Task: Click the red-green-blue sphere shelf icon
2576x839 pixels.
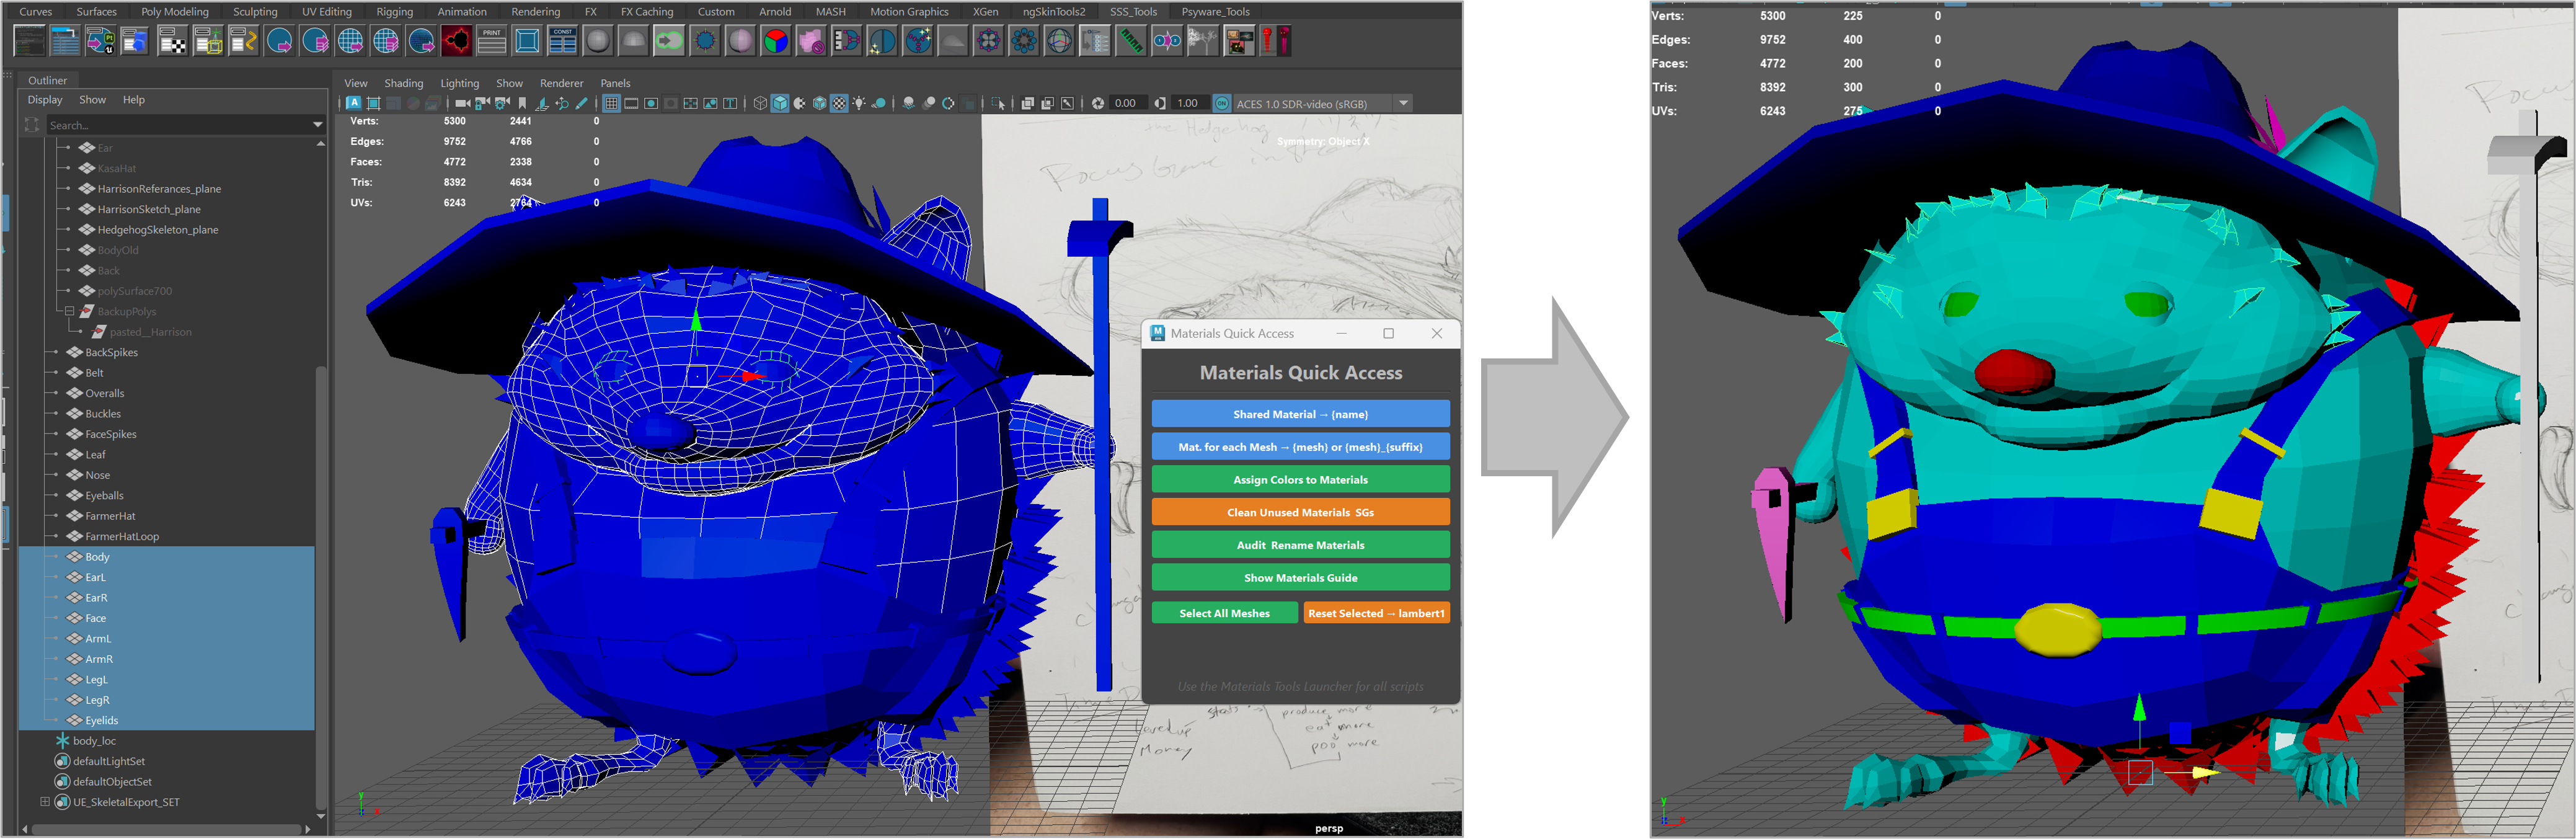Action: 776,41
